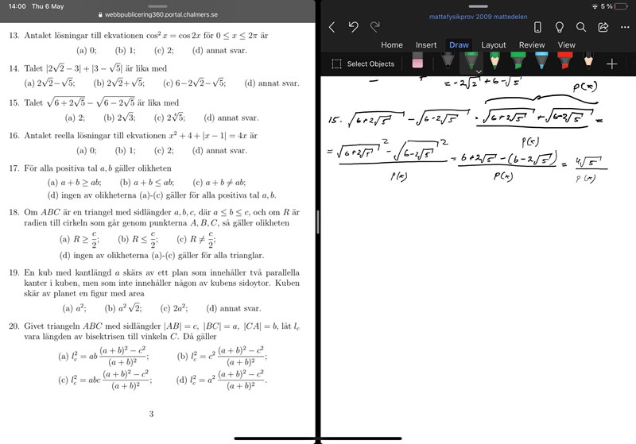Image resolution: width=636 pixels, height=444 pixels.
Task: Choose the blue highlighter
Action: pyautogui.click(x=541, y=63)
